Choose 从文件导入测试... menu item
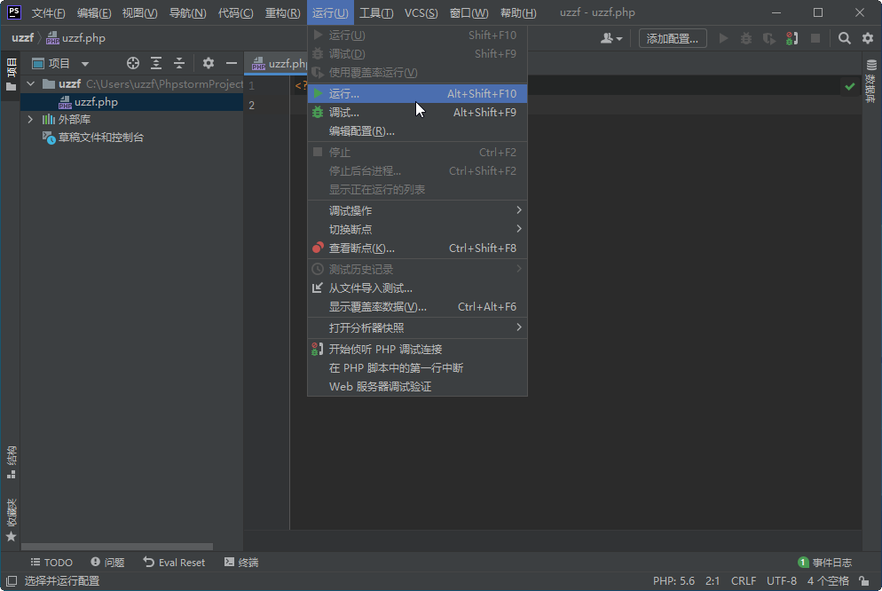The image size is (882, 591). click(x=417, y=288)
